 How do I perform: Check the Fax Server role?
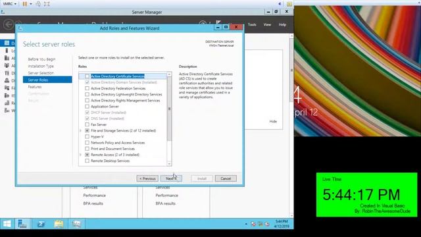[x=87, y=124]
